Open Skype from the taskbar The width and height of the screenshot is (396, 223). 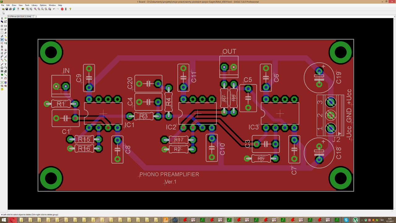coord(346,220)
